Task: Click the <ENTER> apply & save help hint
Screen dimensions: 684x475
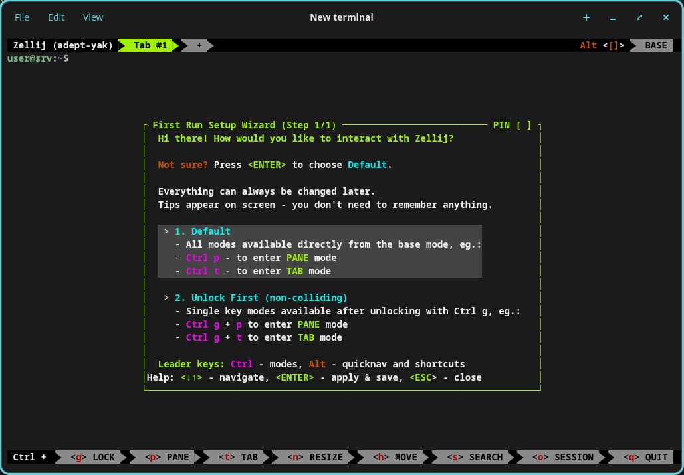Action: [340, 377]
